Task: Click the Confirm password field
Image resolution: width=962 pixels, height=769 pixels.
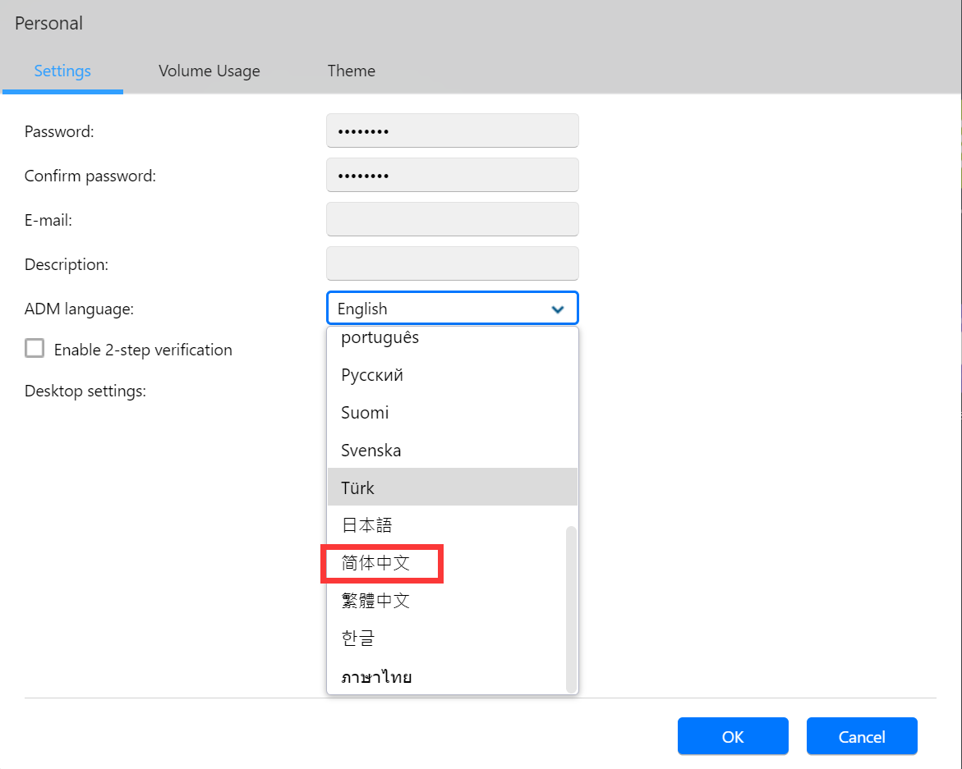Action: [452, 176]
